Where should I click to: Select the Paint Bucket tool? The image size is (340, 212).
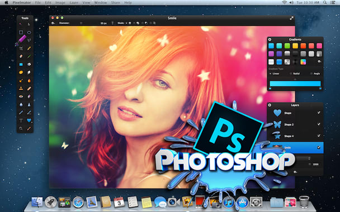click(x=29, y=65)
